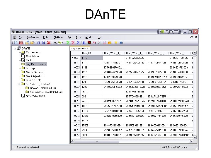The height and width of the screenshot is (158, 211).
Task: Select the MAD Adjusted tree item
Action: point(34,76)
